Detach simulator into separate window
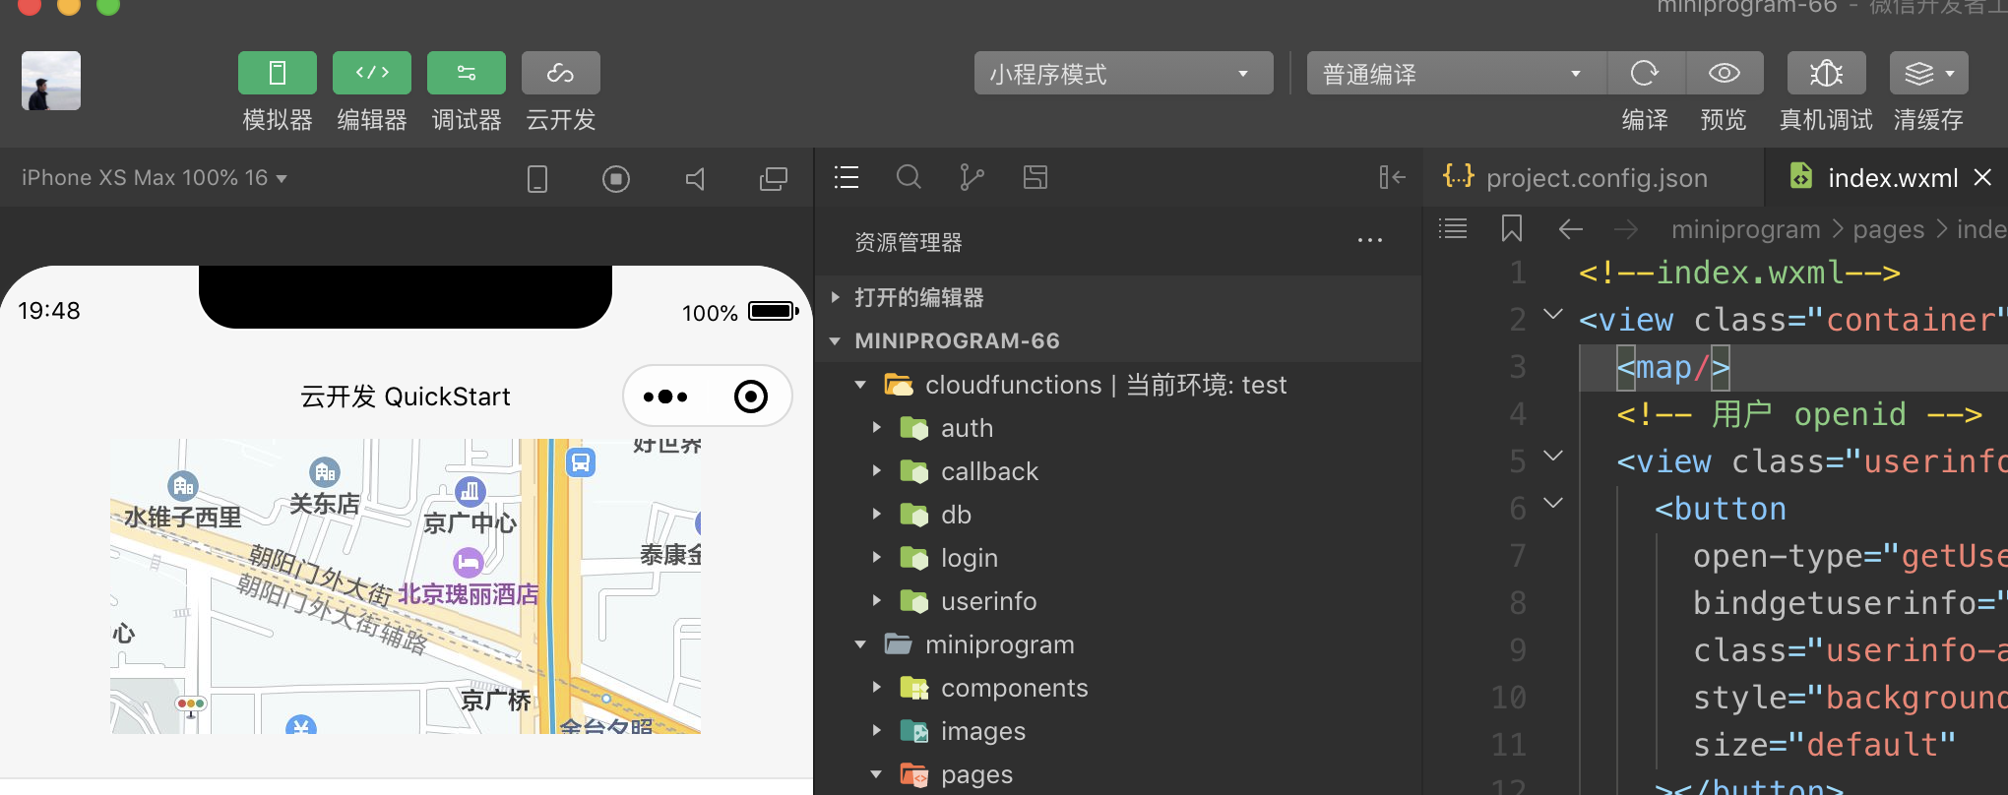The width and height of the screenshot is (2008, 795). point(774,178)
